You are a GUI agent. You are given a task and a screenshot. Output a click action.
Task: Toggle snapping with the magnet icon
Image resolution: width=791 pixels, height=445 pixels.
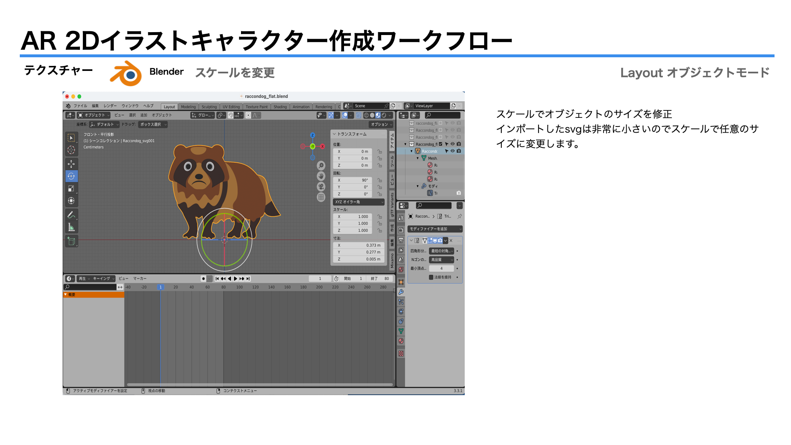[231, 115]
